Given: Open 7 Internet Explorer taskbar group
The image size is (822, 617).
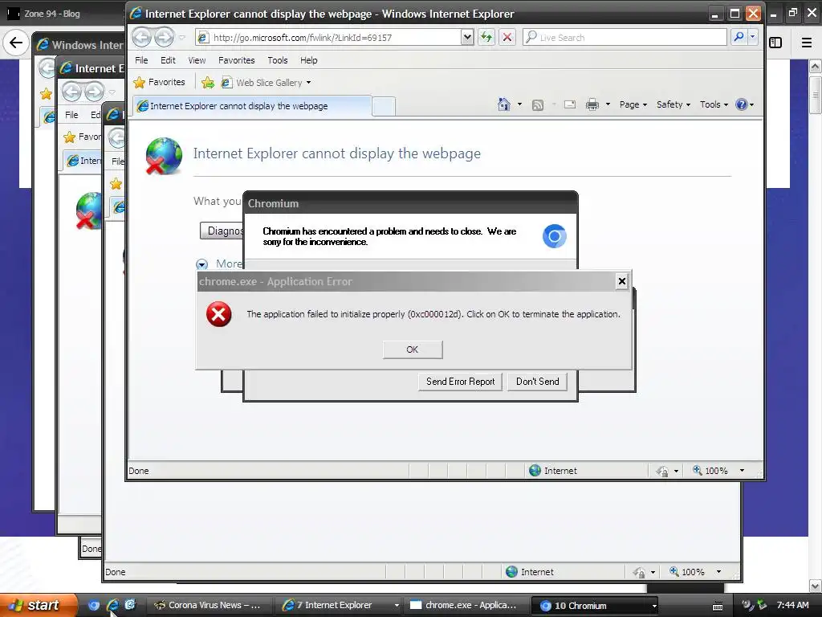Looking at the screenshot, I should click(x=340, y=605).
